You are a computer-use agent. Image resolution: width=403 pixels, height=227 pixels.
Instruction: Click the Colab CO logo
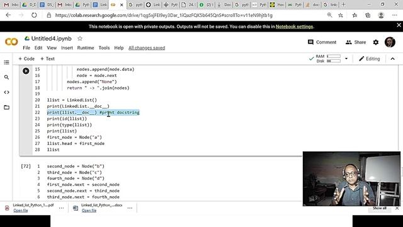tap(11, 42)
